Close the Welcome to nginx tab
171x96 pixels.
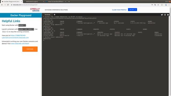(x=43, y=2)
